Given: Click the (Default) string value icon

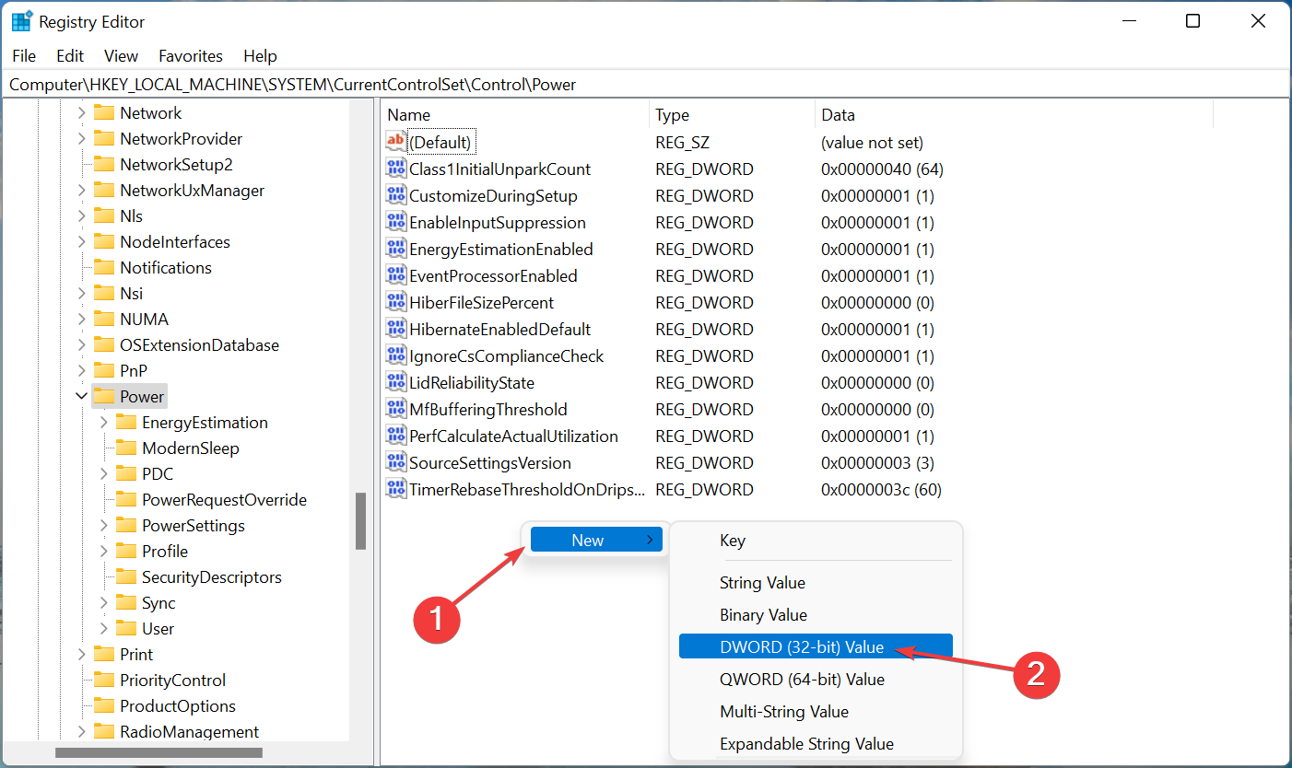Looking at the screenshot, I should click(395, 142).
